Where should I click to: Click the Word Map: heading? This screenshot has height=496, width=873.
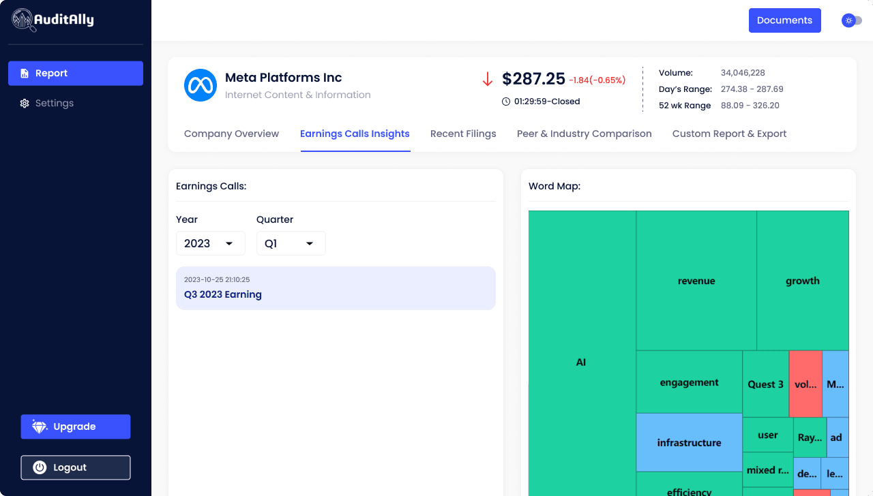pos(554,186)
